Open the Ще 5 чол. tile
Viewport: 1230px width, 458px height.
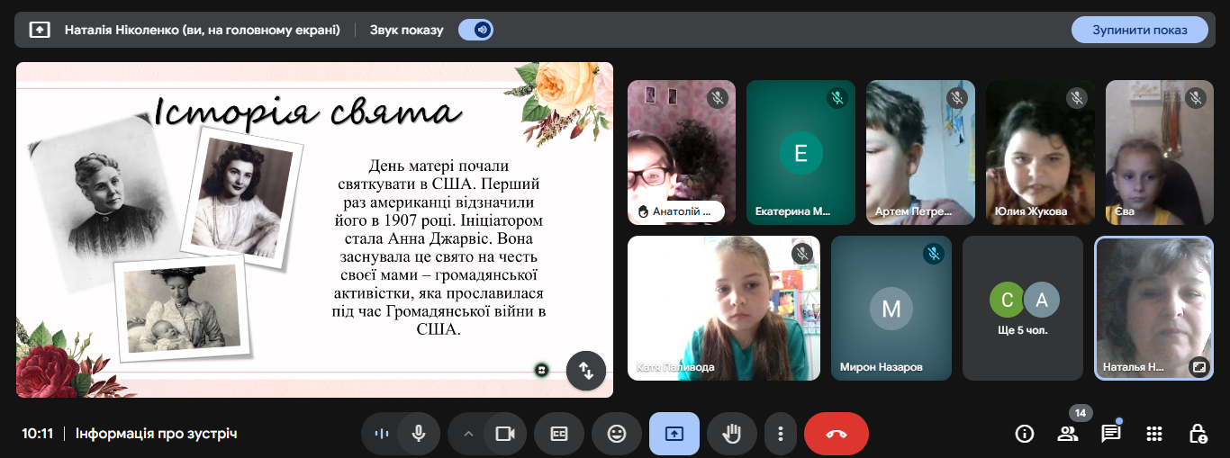coord(1023,308)
